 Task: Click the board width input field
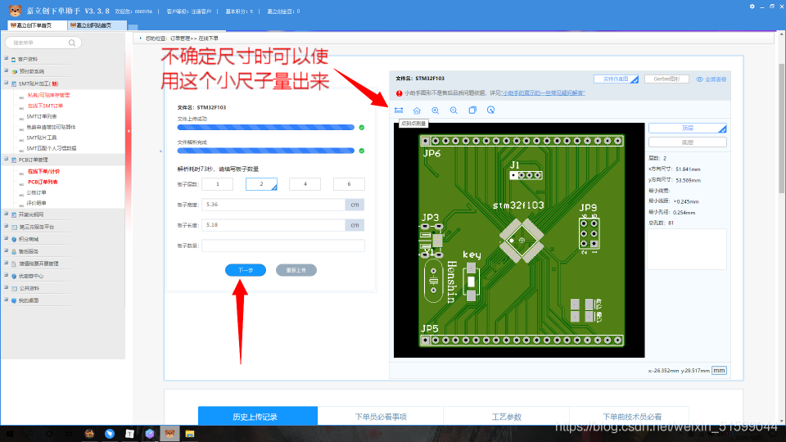[273, 205]
